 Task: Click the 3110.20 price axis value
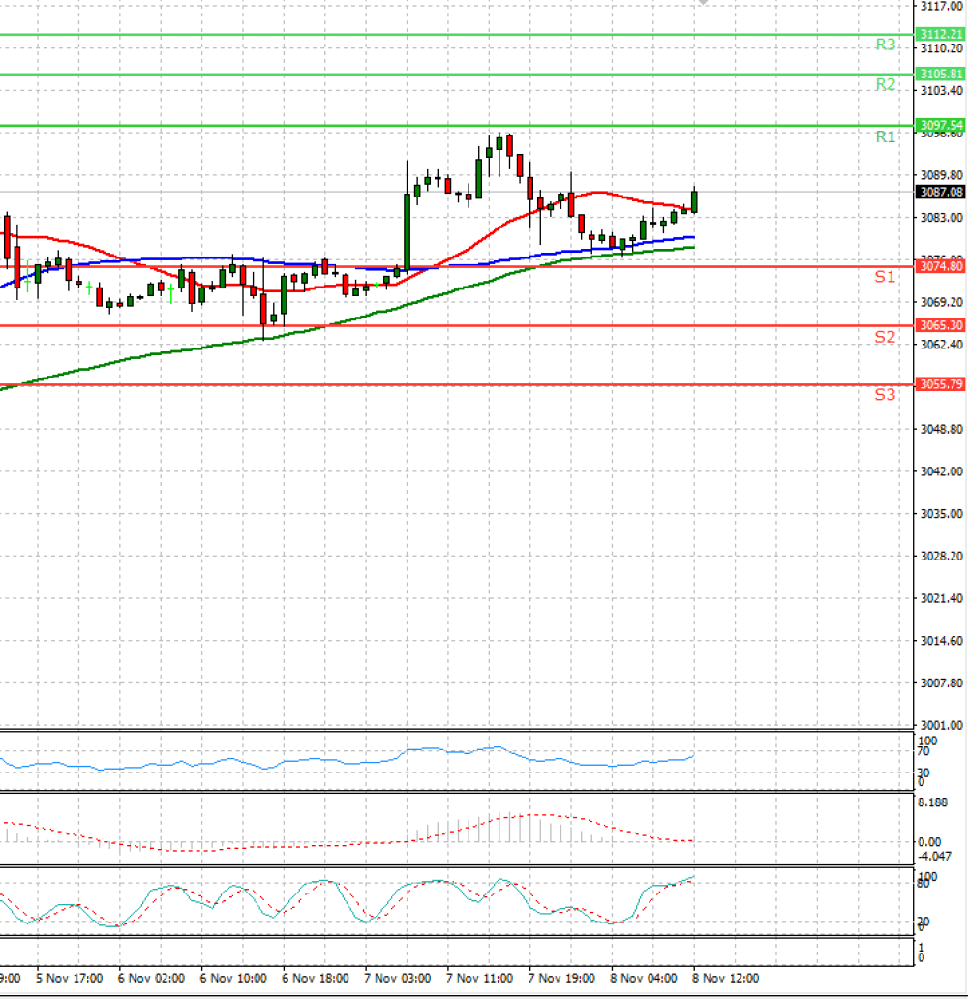tap(942, 48)
